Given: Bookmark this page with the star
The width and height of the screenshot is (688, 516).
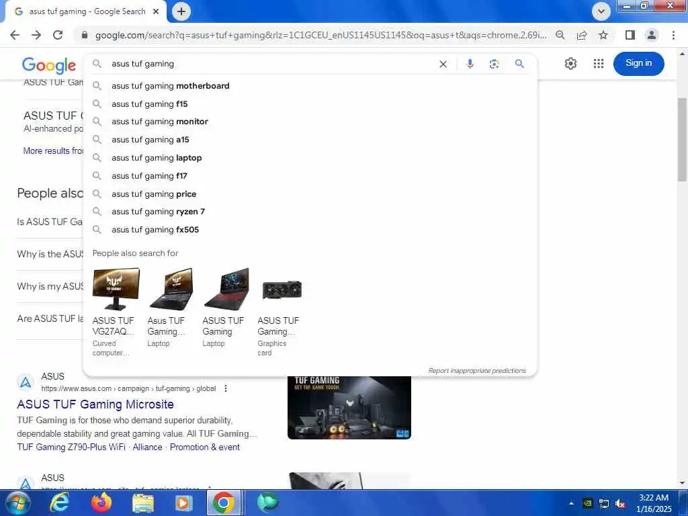Looking at the screenshot, I should point(603,35).
